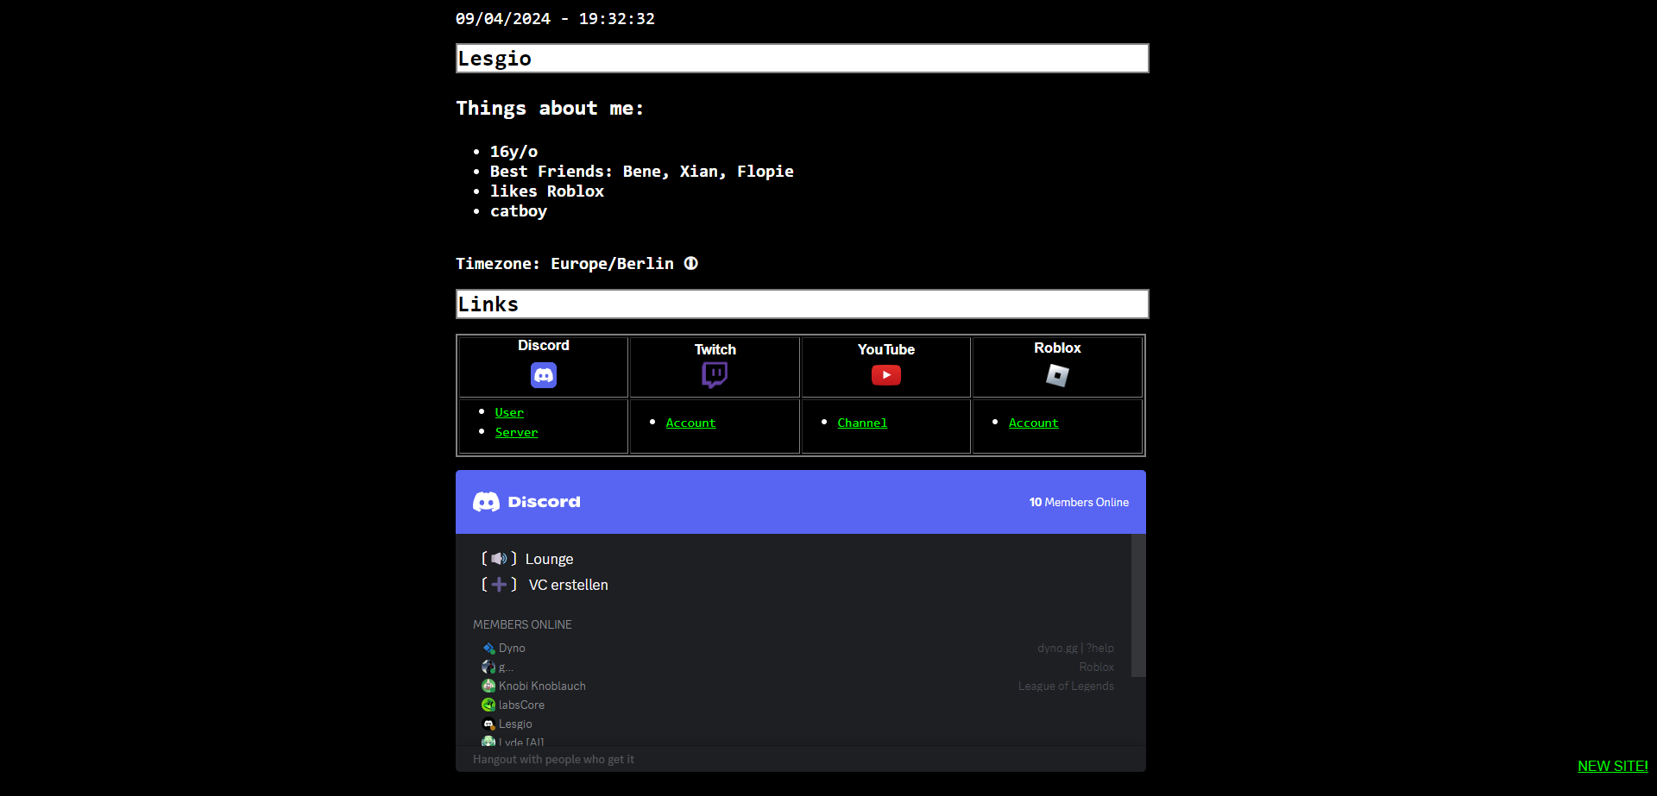Click the YouTube column header
Screen dimensions: 1657x796
886,349
